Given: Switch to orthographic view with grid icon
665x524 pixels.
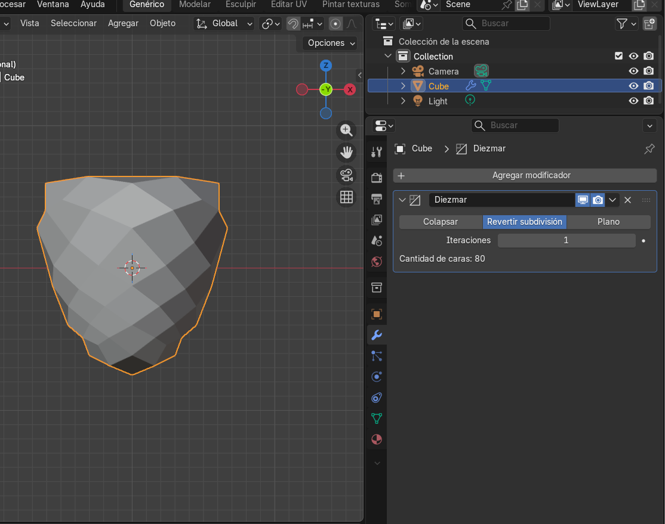Looking at the screenshot, I should pos(346,197).
